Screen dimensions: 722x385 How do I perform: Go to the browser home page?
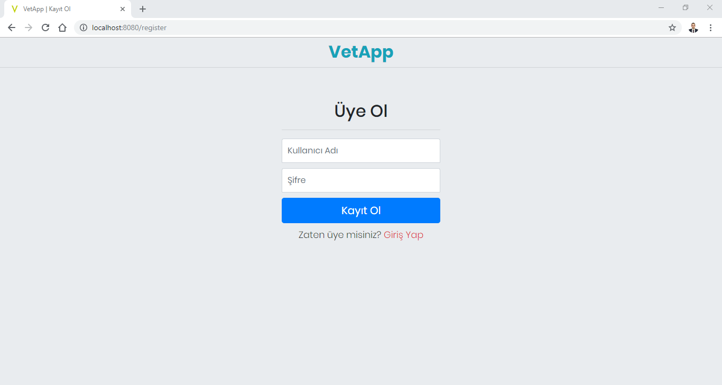(x=62, y=27)
